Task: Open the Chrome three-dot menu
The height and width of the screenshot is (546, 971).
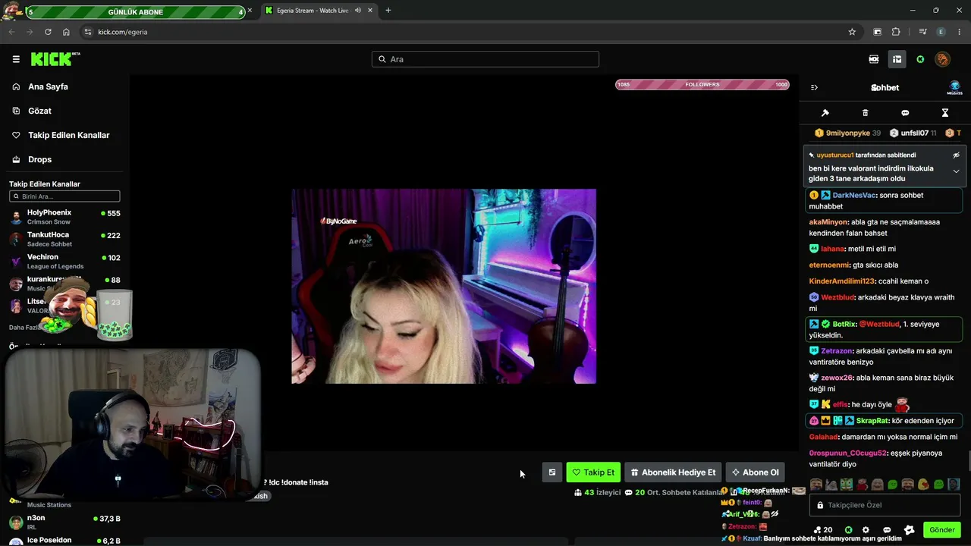Action: [x=960, y=32]
